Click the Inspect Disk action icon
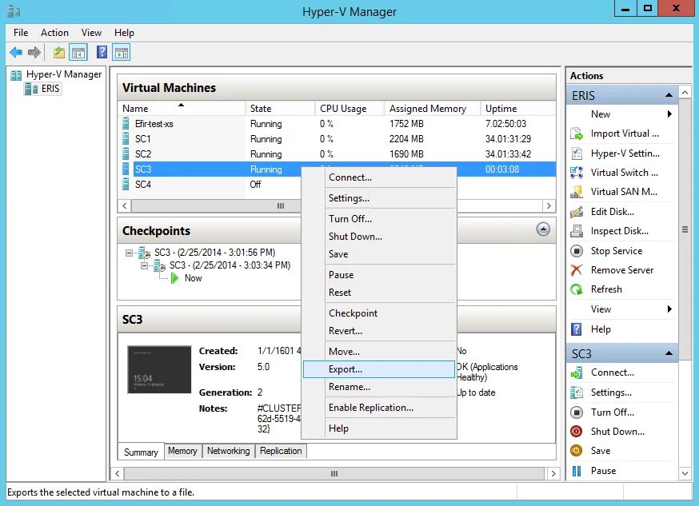Viewport: 699px width, 506px height. 577,231
